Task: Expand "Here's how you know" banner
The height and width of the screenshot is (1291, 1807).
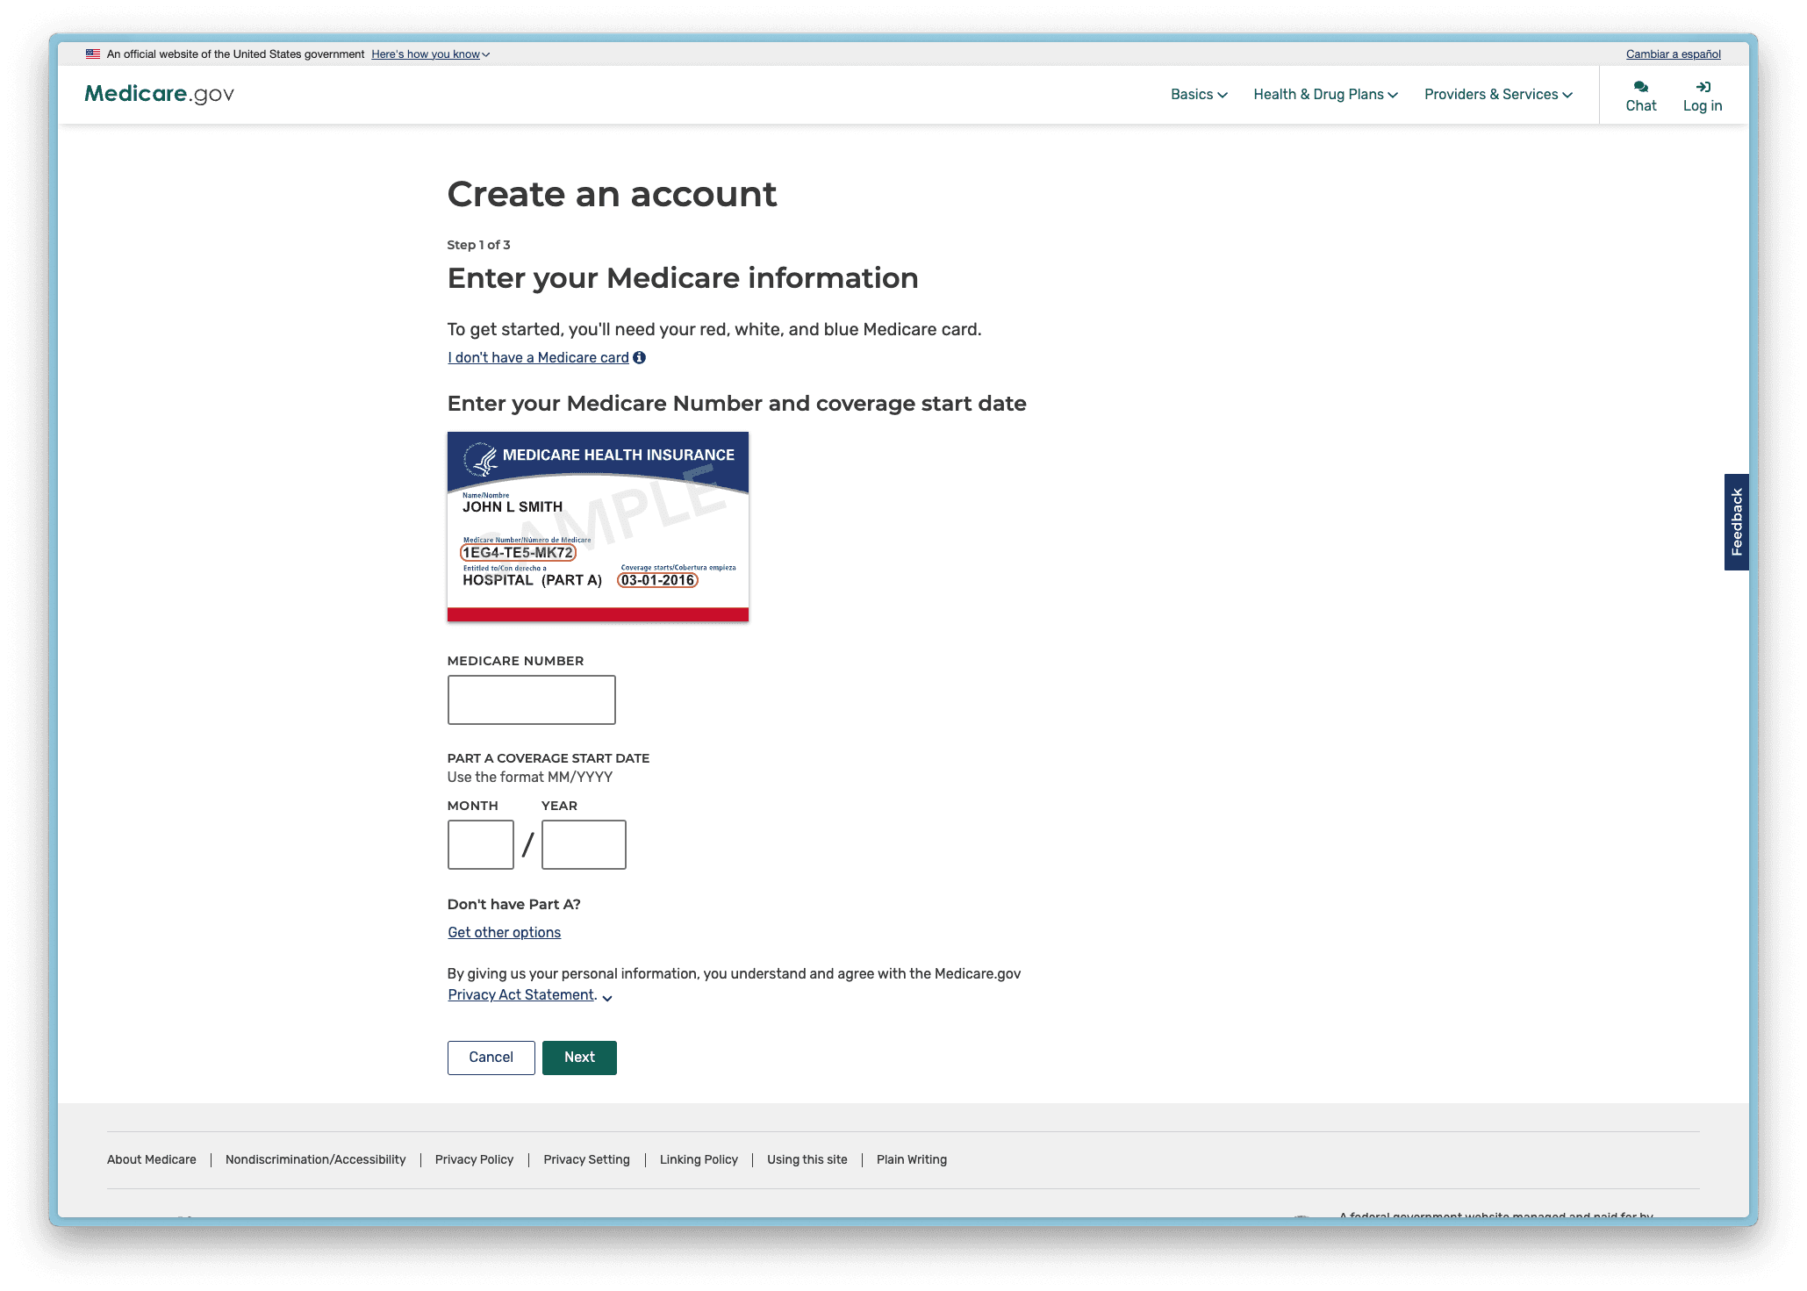Action: pos(430,54)
